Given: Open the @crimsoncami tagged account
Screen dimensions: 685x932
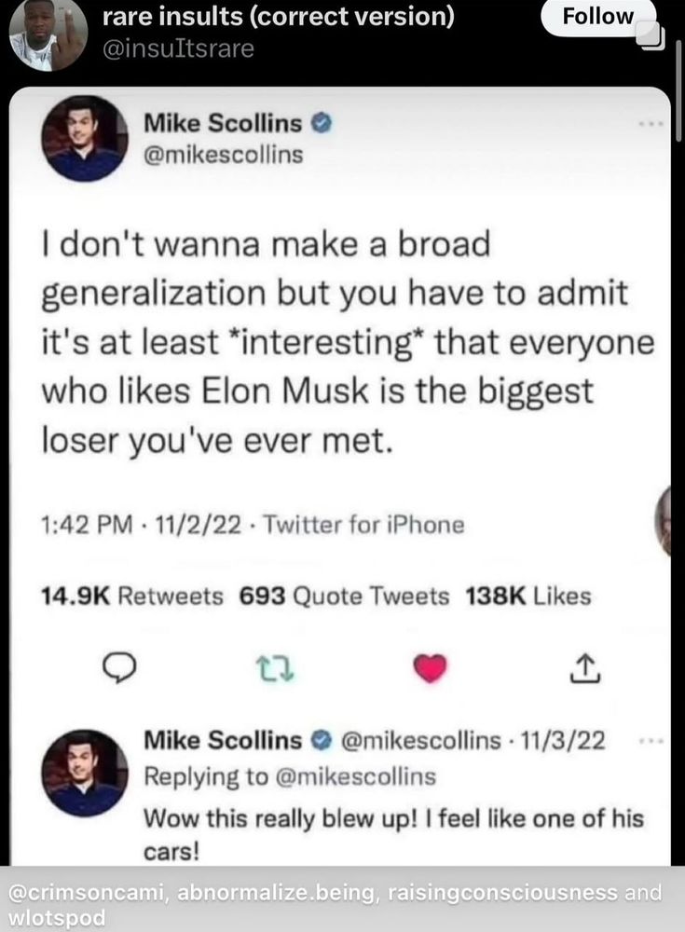Looking at the screenshot, I should [x=82, y=892].
